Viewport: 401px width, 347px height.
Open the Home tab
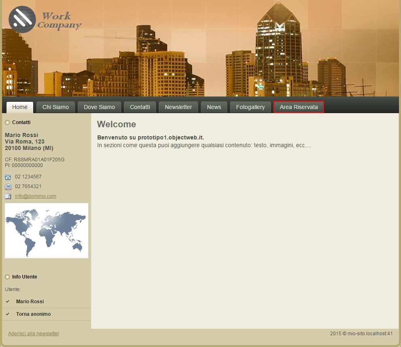click(x=20, y=107)
